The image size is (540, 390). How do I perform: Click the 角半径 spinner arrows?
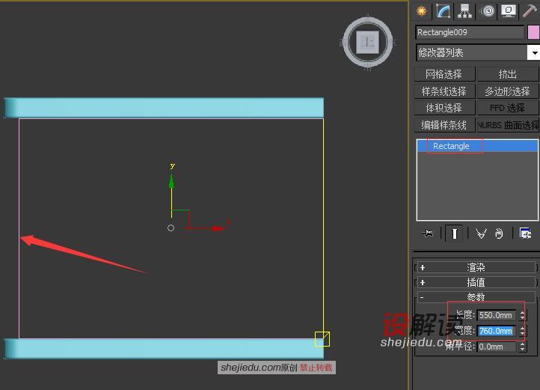(x=523, y=347)
